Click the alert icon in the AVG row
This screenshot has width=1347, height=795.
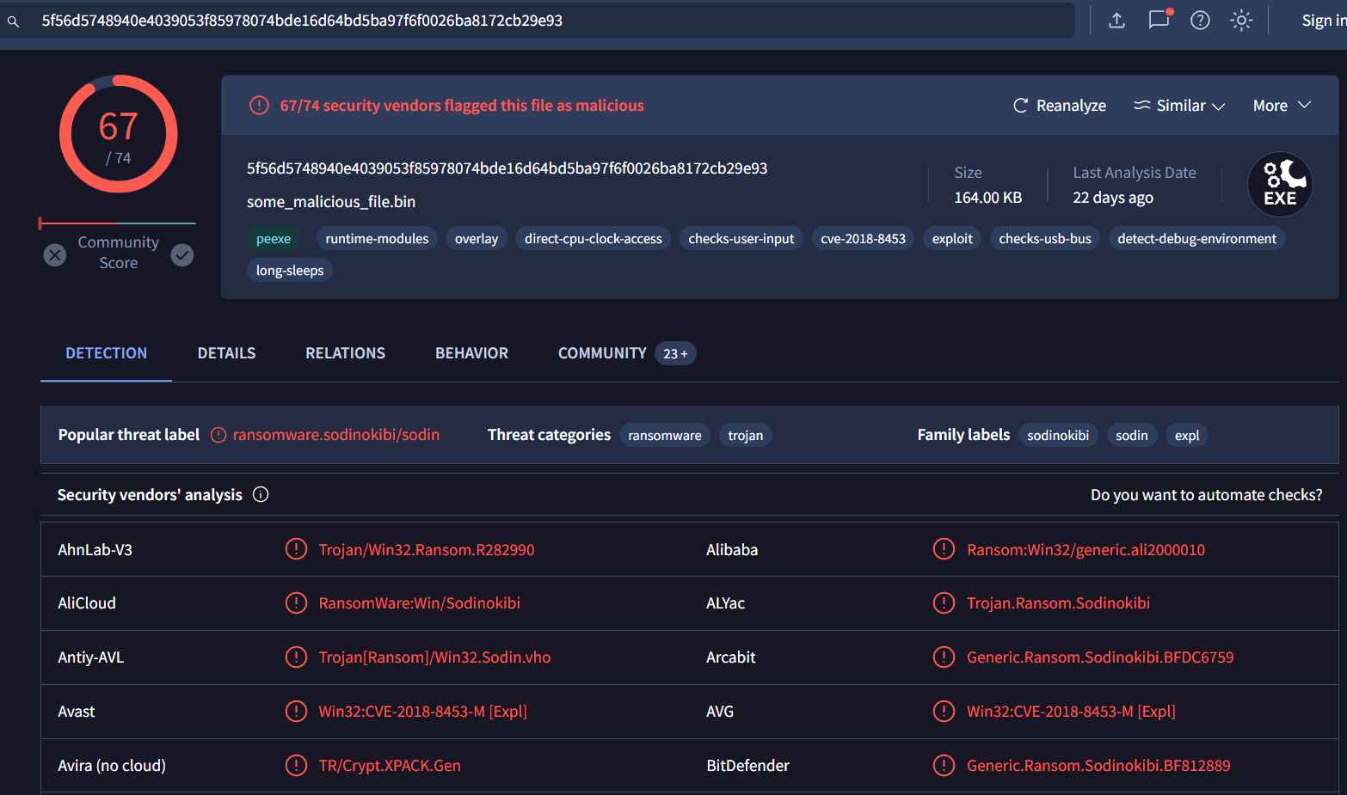click(x=944, y=712)
